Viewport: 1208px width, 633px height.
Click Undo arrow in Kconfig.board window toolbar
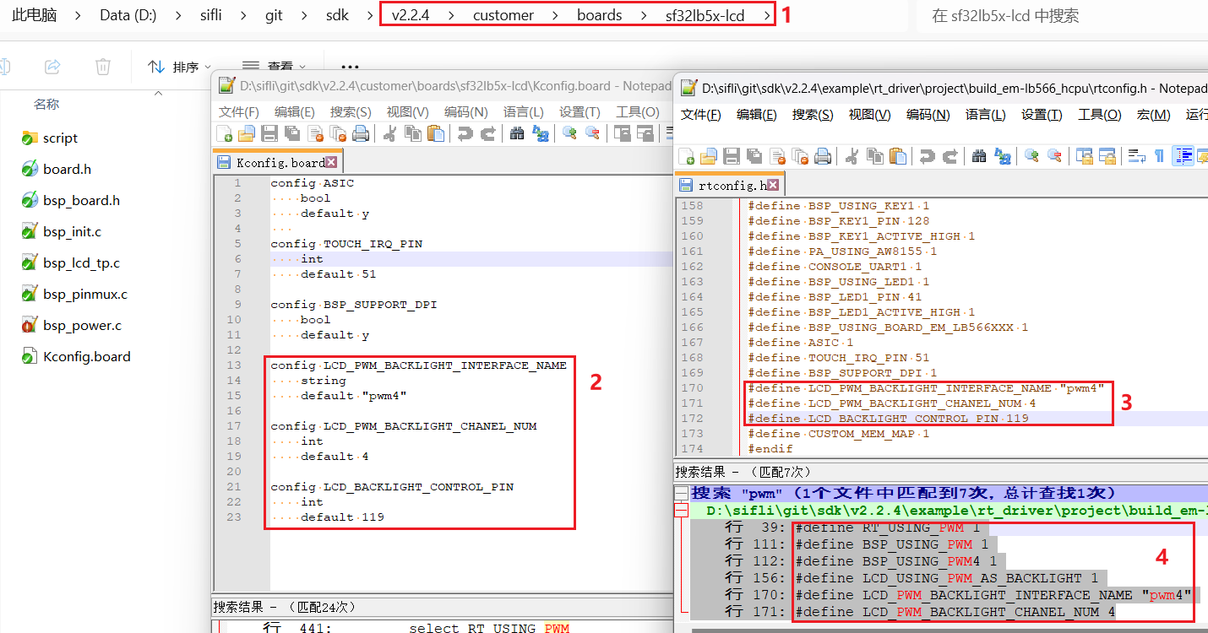click(465, 133)
